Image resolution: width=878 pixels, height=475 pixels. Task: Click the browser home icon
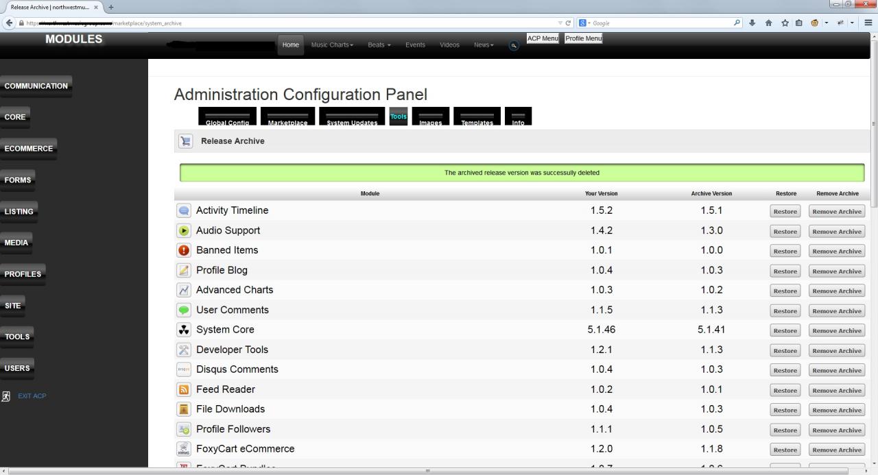point(768,23)
